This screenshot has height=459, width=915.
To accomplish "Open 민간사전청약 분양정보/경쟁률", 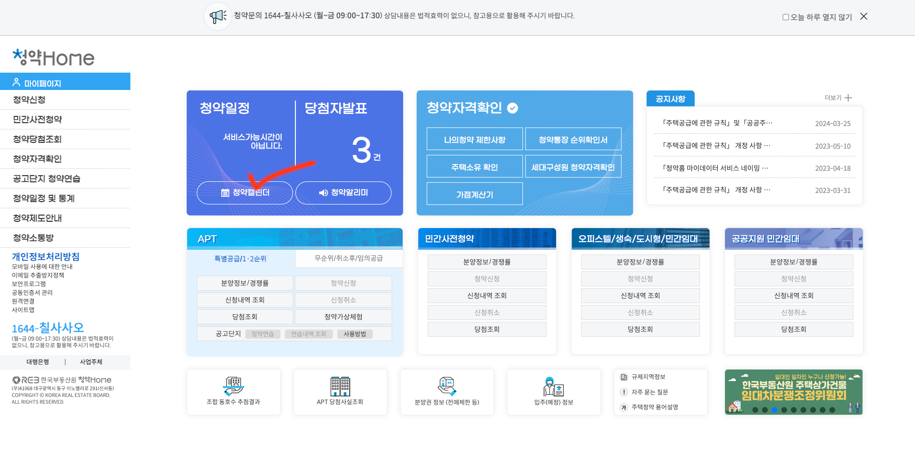I will [487, 262].
